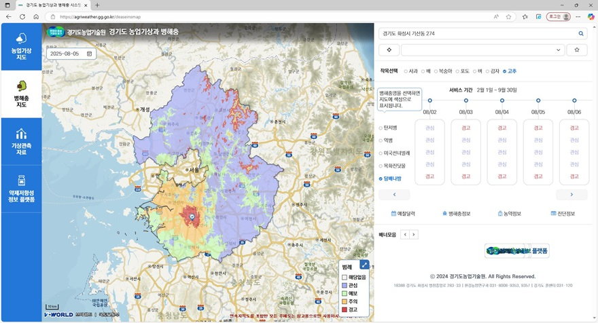Viewport: 598px width, 323px height.
Task: Click the 경고 red legend swatch
Action: click(345, 309)
